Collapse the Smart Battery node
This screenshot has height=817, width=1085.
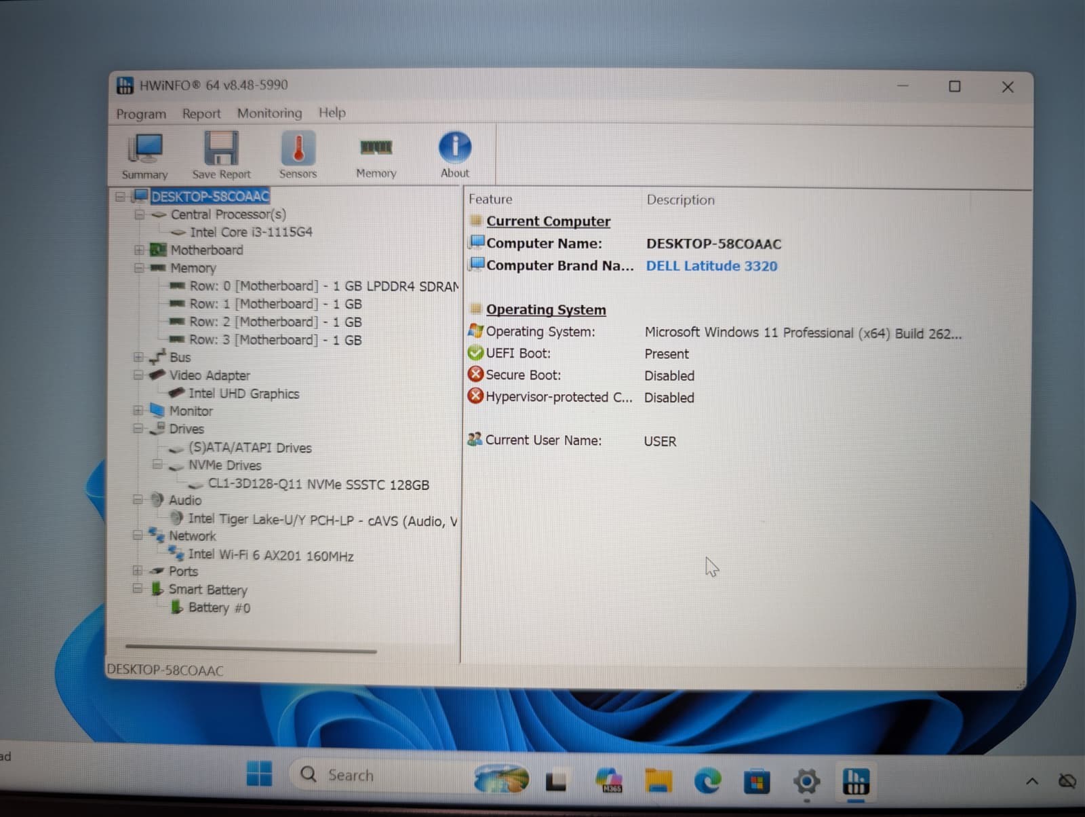point(138,588)
